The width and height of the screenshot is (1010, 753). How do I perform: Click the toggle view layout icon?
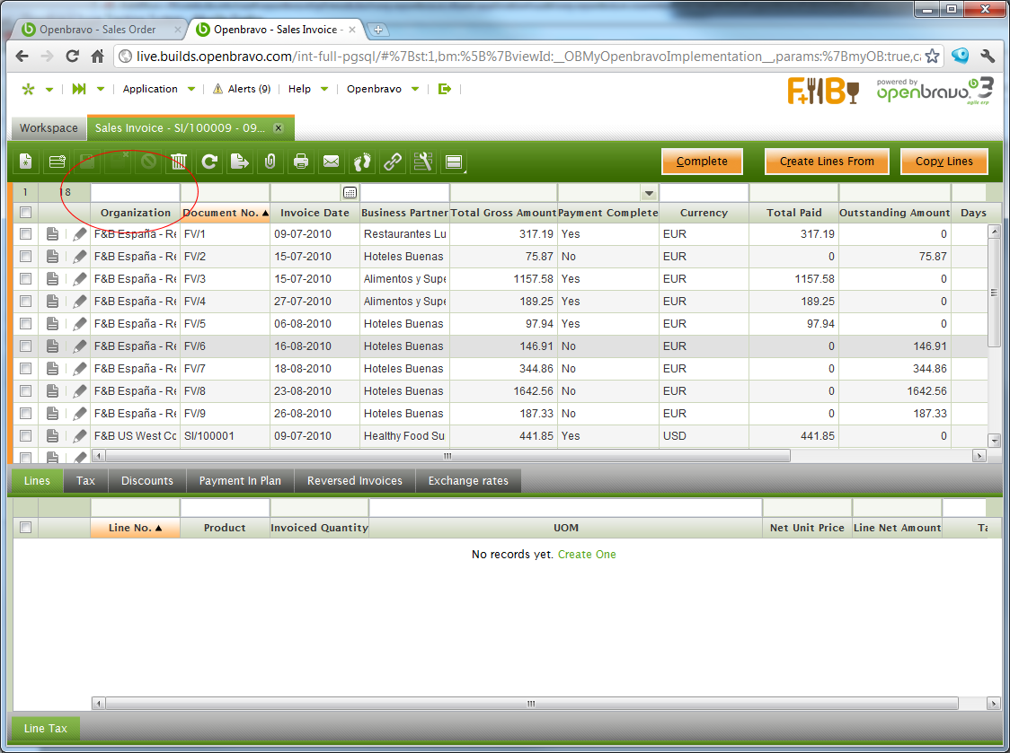[x=454, y=162]
